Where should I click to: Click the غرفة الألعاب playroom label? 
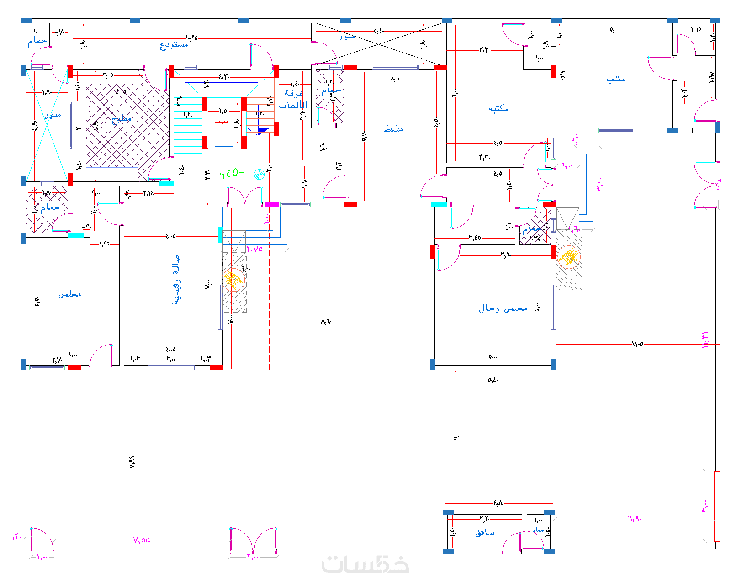[x=293, y=99]
